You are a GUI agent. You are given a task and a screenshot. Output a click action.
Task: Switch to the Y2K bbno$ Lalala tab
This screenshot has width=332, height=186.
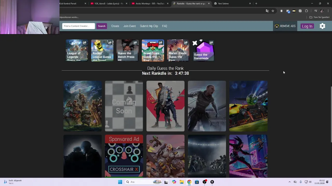tap(108, 4)
